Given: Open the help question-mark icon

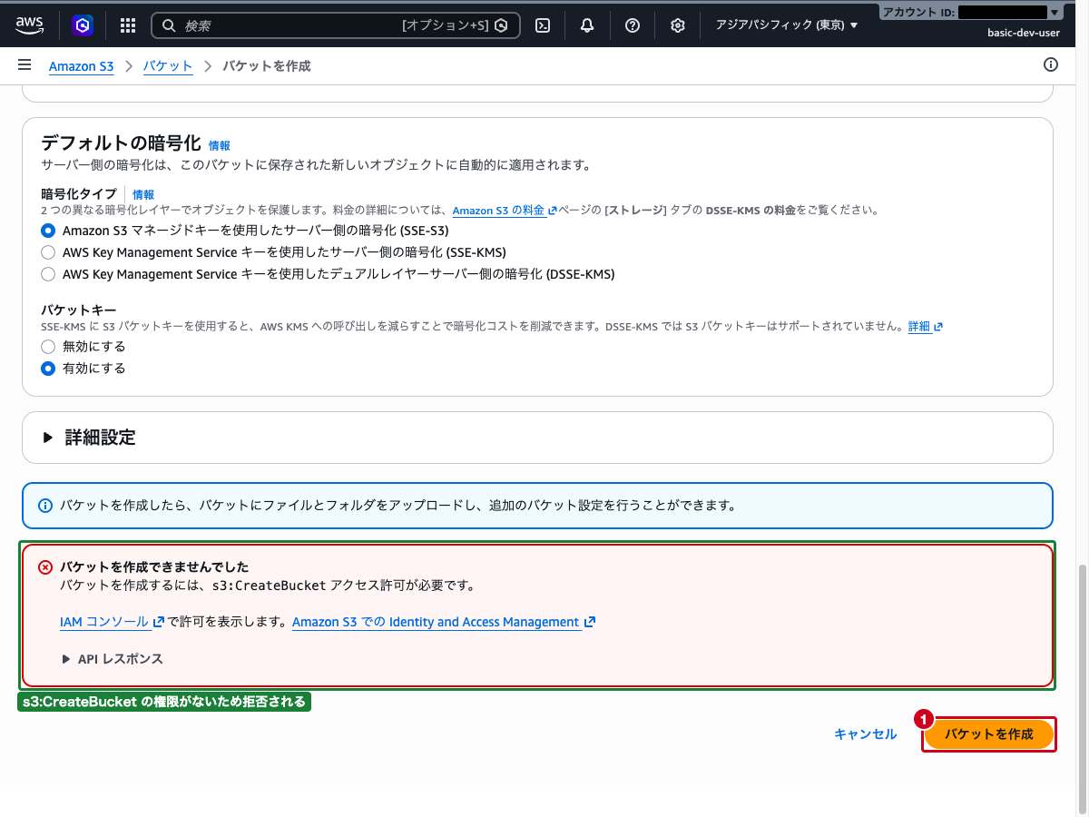Looking at the screenshot, I should point(633,25).
